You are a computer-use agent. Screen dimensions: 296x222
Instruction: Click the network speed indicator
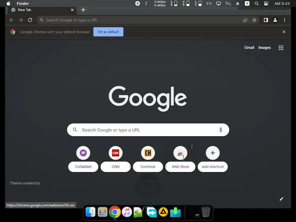[x=160, y=3]
